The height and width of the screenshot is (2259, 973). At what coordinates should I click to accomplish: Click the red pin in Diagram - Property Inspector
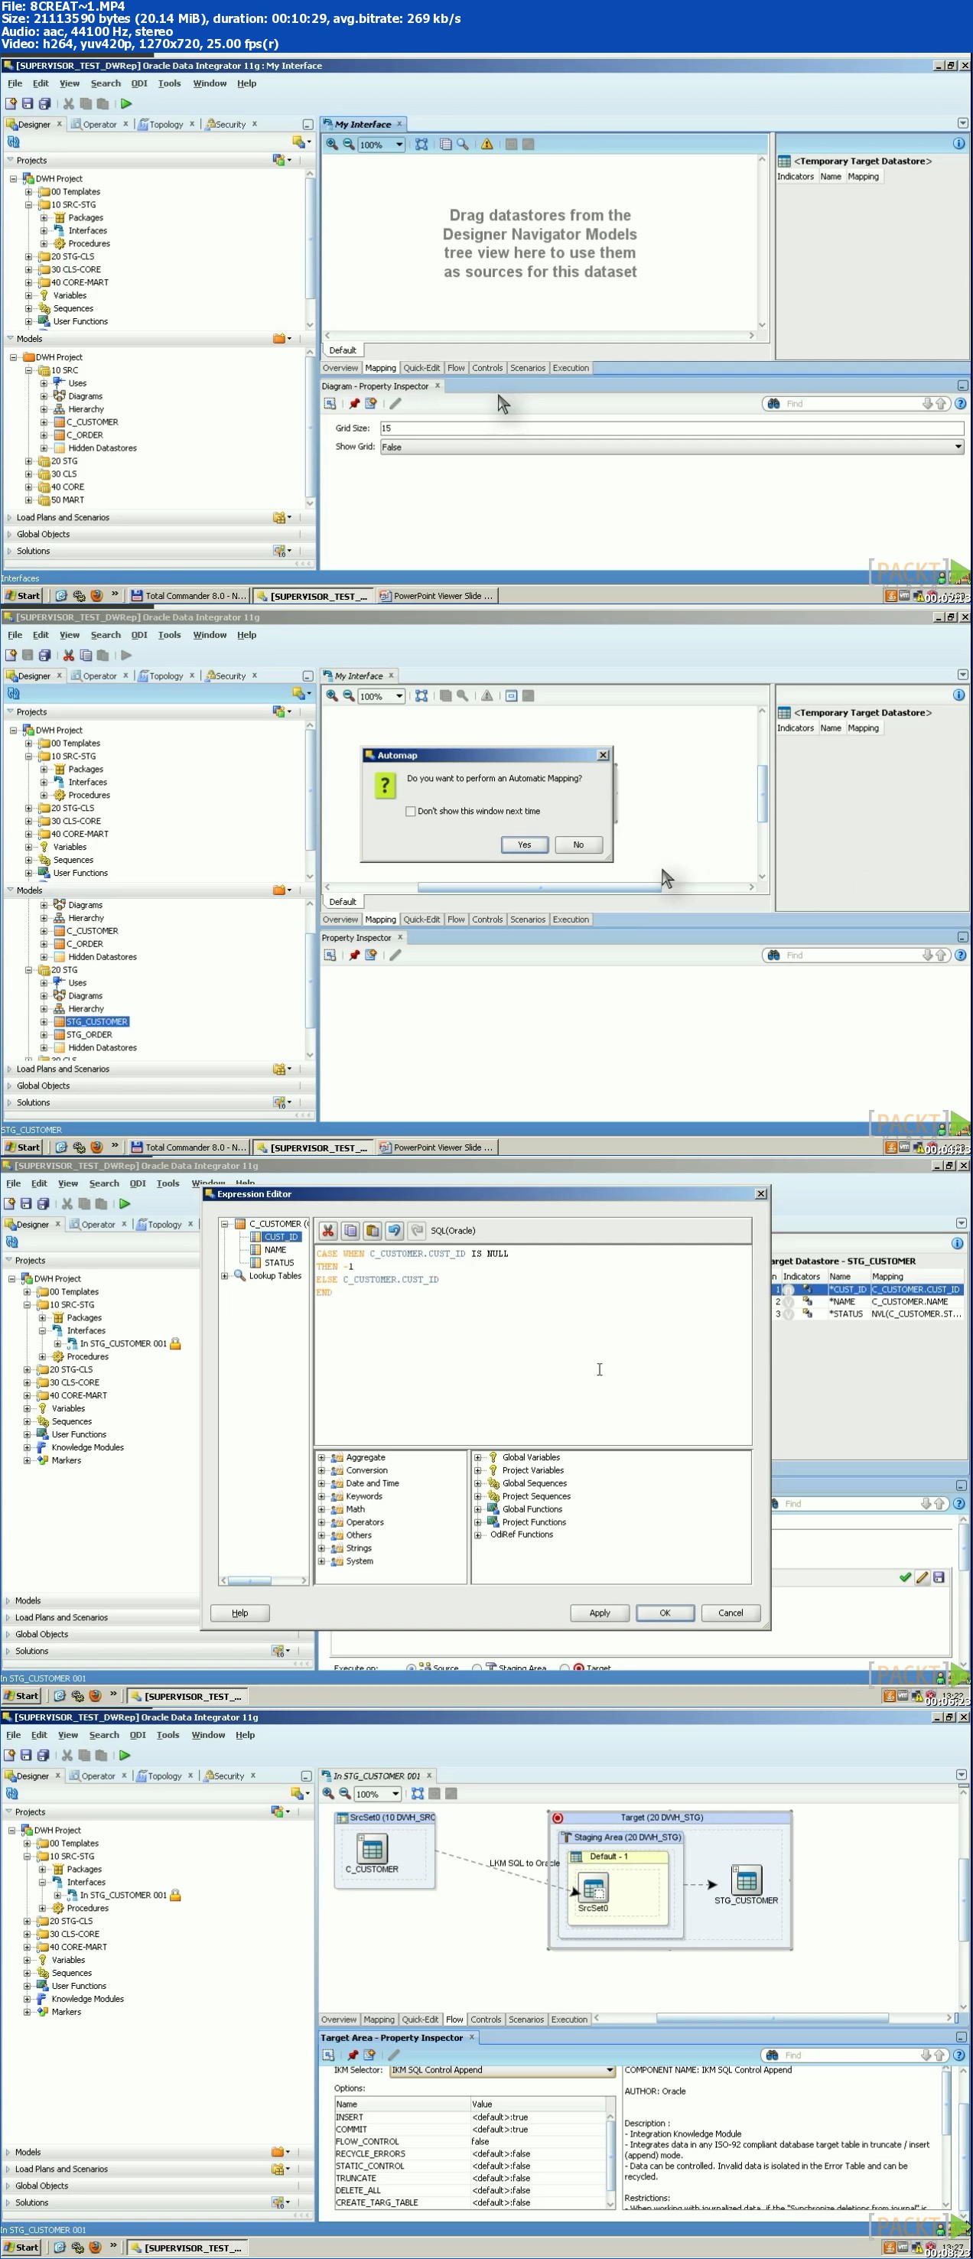[354, 403]
